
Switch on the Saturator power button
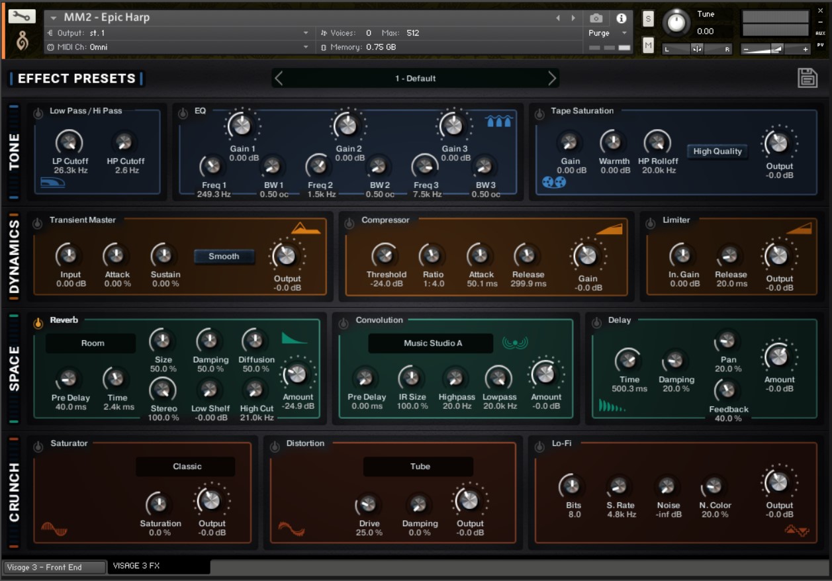[x=38, y=447]
